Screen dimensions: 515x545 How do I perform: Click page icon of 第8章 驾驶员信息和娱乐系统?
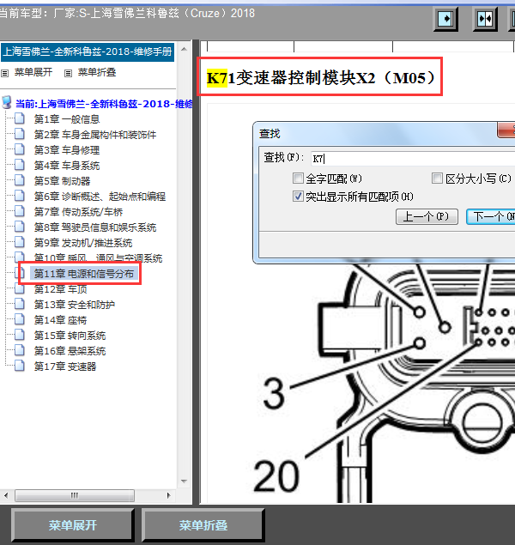tap(20, 227)
